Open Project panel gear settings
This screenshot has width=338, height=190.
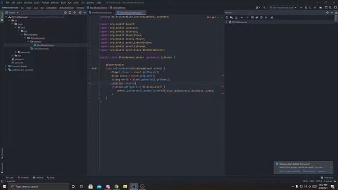click(x=80, y=13)
